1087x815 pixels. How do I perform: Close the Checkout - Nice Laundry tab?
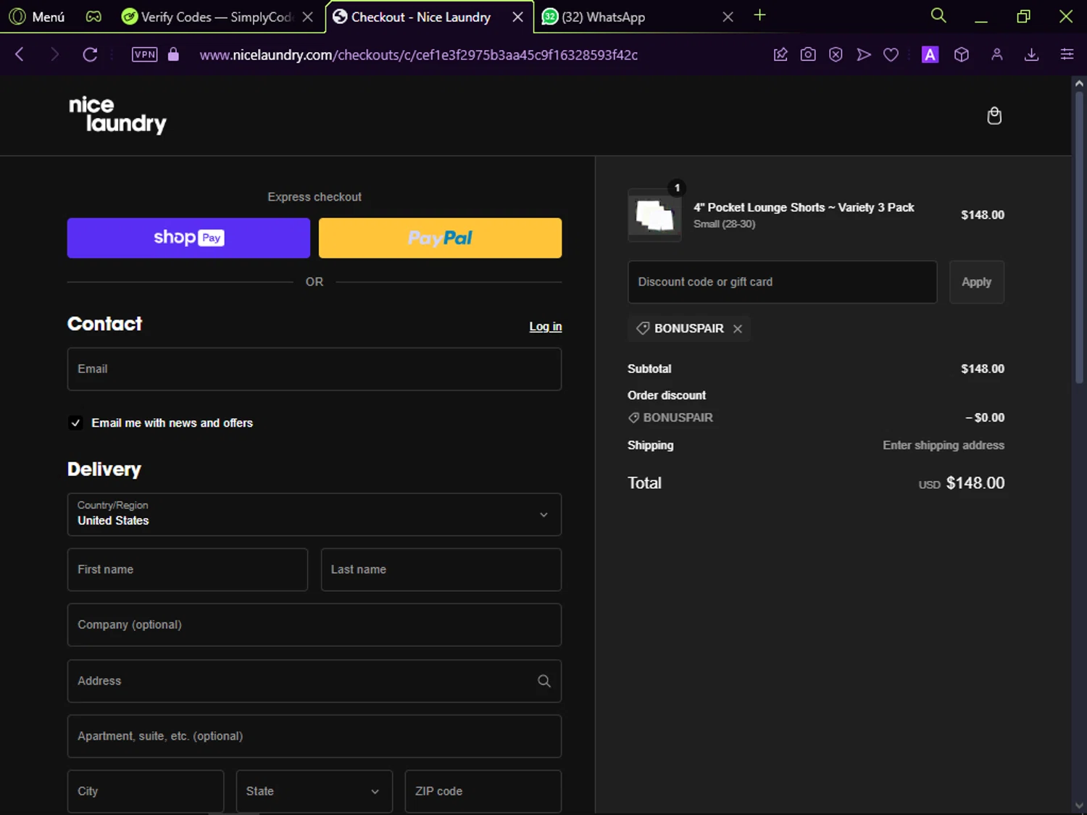[517, 17]
